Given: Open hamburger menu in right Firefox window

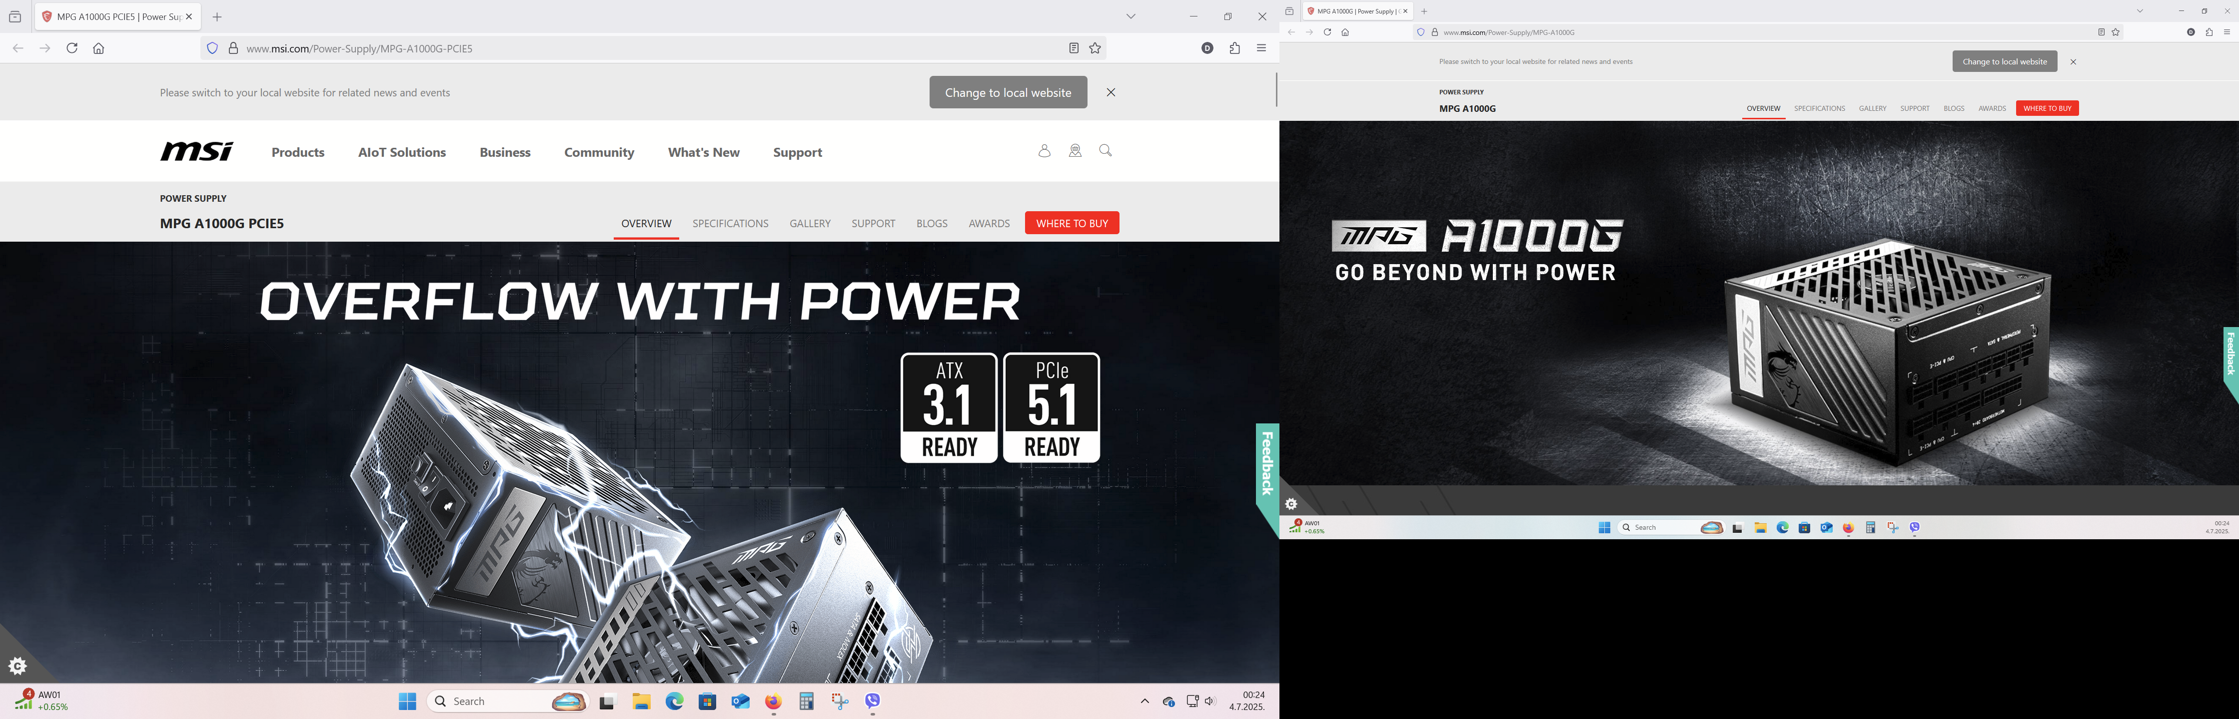Looking at the screenshot, I should pyautogui.click(x=2227, y=32).
